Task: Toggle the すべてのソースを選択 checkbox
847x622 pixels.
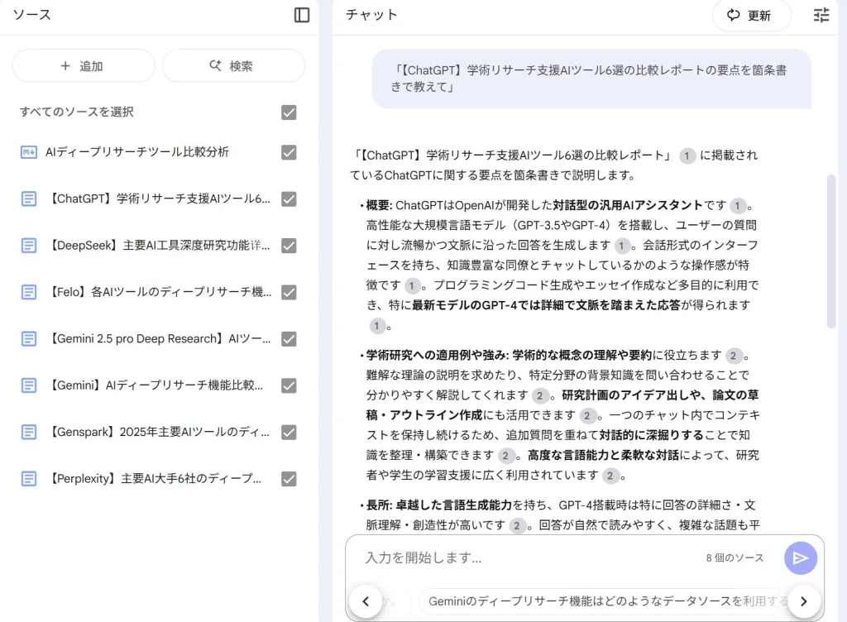Action: (x=289, y=112)
